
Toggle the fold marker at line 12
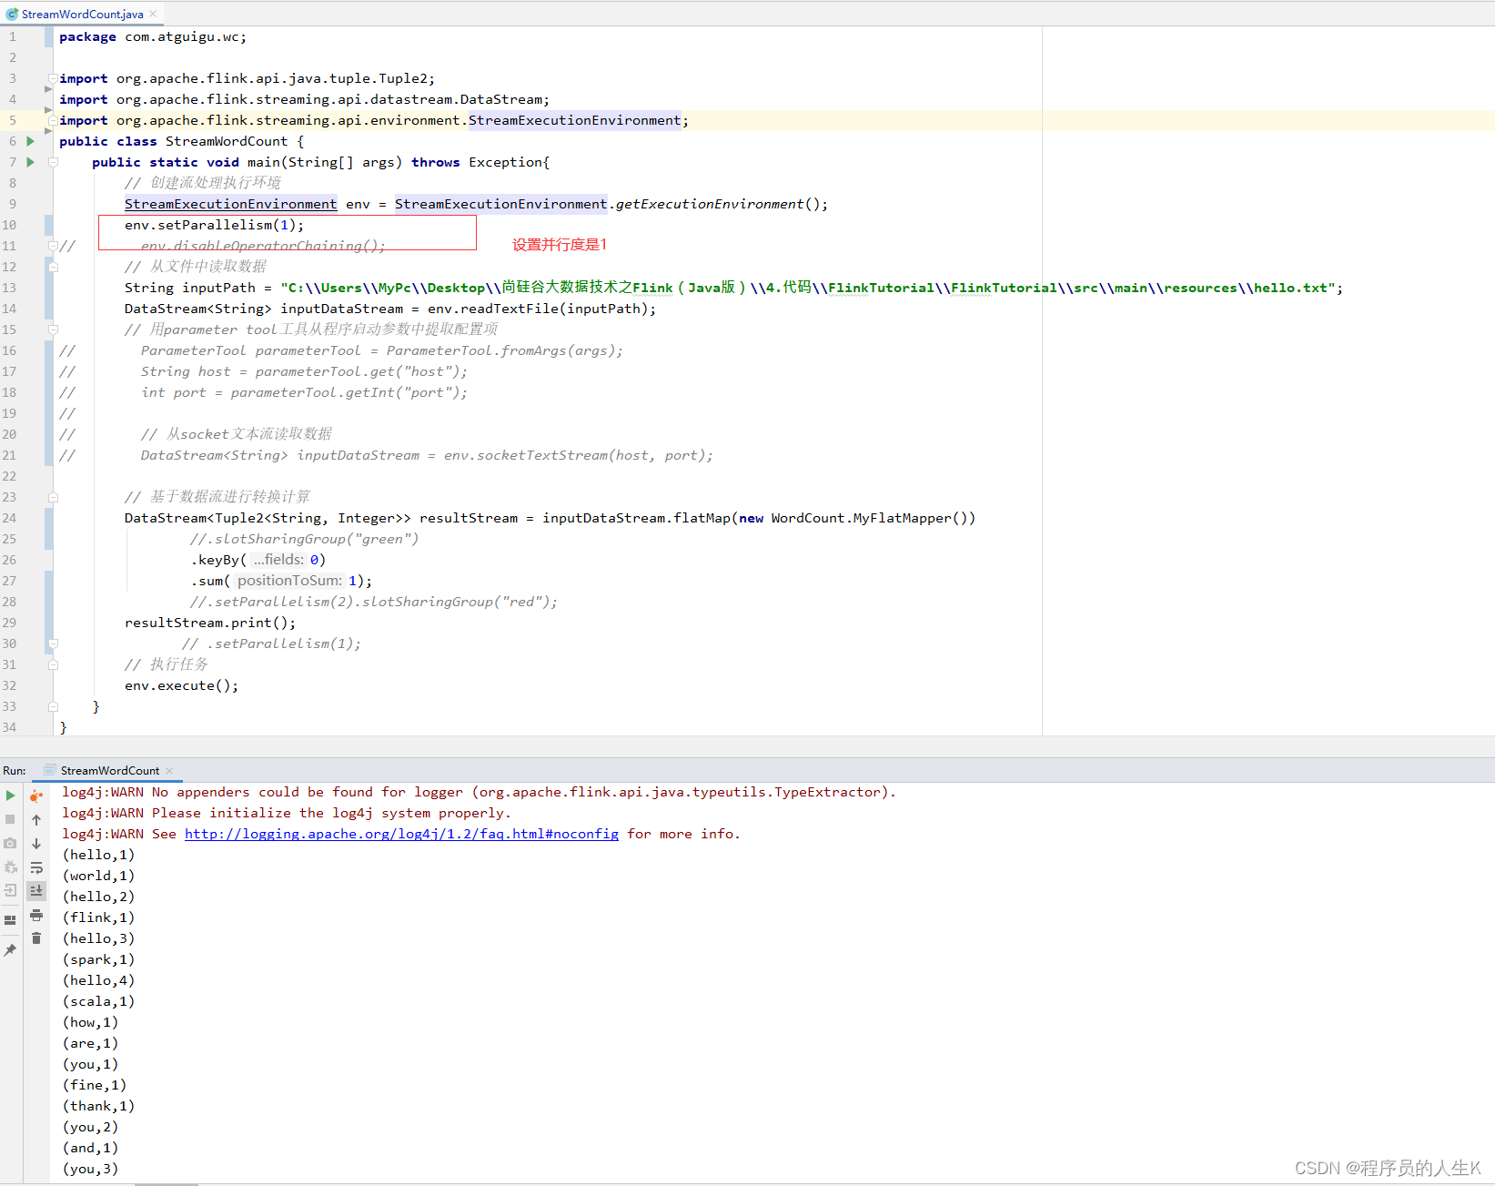coord(54,267)
